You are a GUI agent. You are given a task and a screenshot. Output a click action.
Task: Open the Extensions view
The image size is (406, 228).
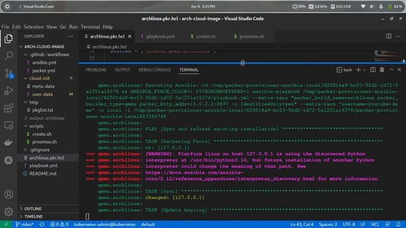[8, 108]
